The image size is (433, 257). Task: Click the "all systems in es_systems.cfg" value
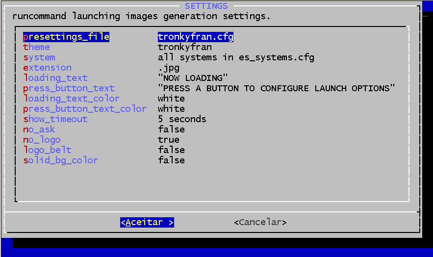pyautogui.click(x=236, y=57)
